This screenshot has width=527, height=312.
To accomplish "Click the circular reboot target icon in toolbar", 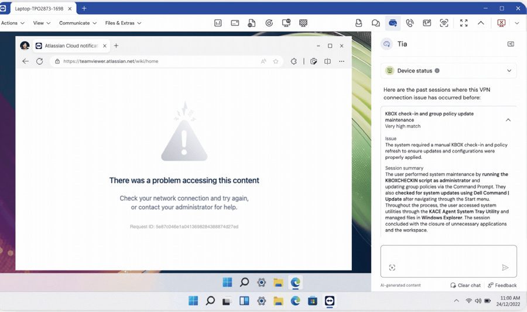I will 269,23.
